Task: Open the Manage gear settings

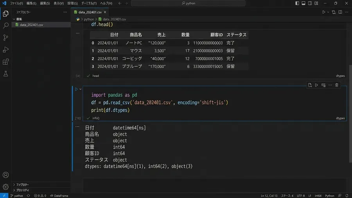Action: (x=5, y=187)
